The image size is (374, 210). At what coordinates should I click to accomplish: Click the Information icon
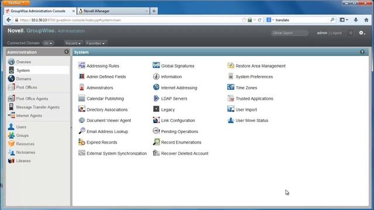156,76
